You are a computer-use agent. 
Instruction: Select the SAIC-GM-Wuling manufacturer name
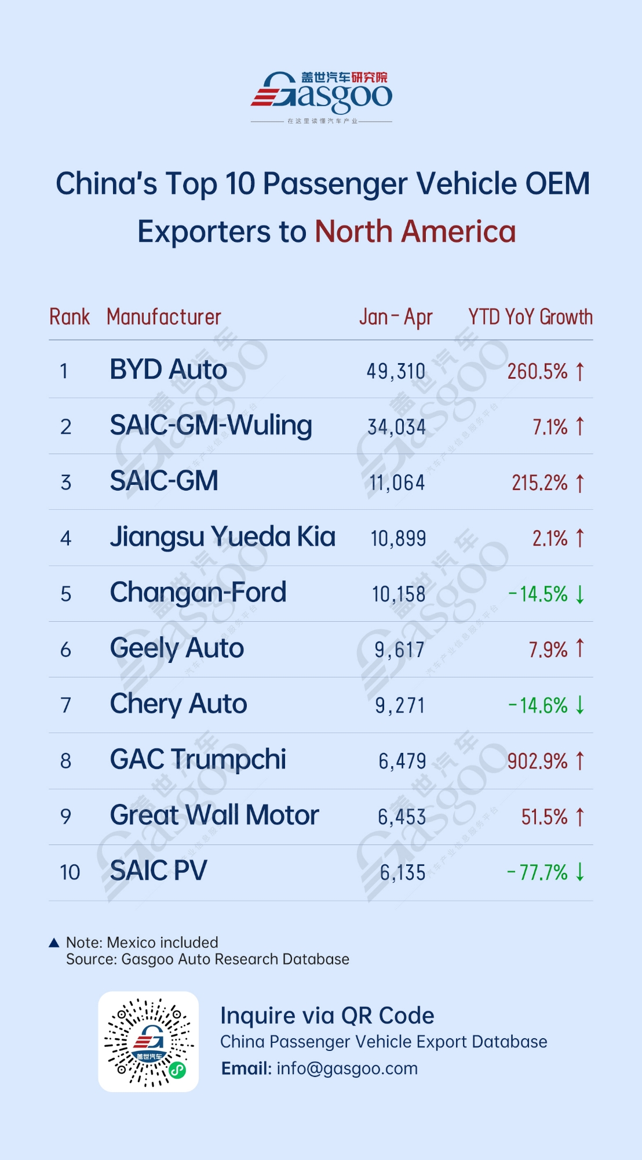click(x=211, y=426)
